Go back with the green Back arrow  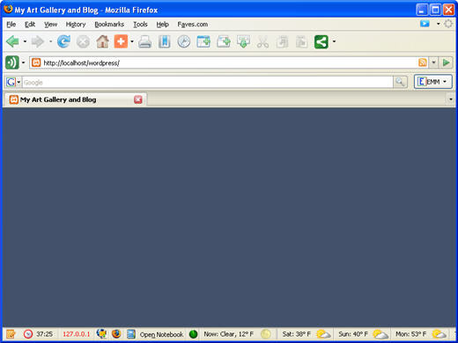[12, 41]
